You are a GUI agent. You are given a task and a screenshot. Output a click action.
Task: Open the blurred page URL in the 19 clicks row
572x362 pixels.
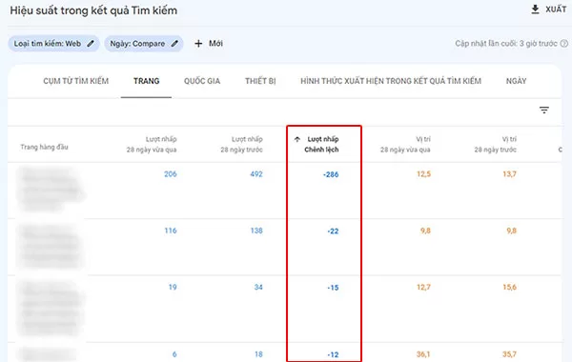coord(51,309)
